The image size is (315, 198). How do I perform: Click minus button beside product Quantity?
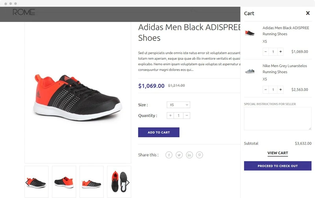click(x=187, y=115)
